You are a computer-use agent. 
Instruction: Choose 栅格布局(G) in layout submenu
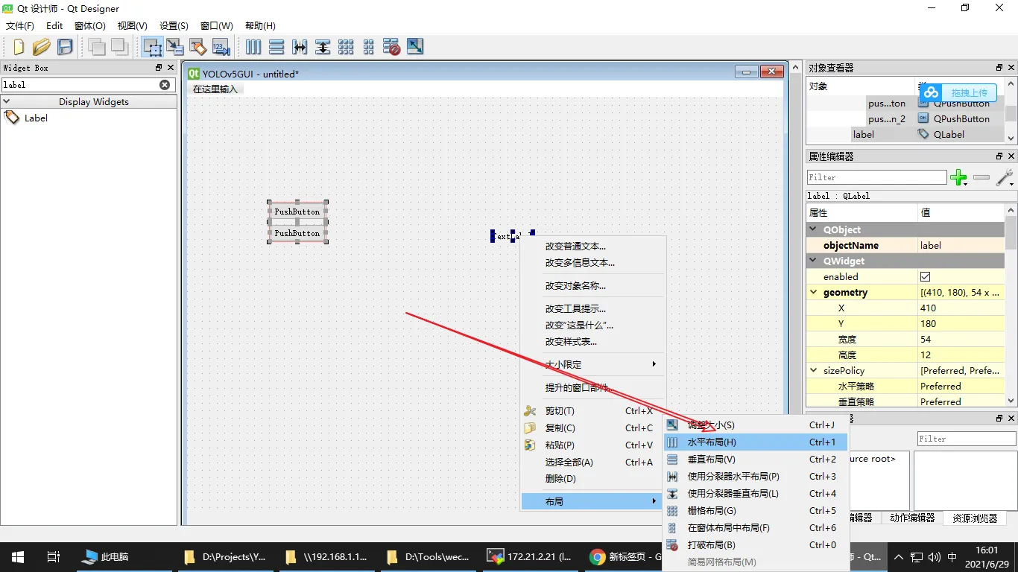click(755, 510)
